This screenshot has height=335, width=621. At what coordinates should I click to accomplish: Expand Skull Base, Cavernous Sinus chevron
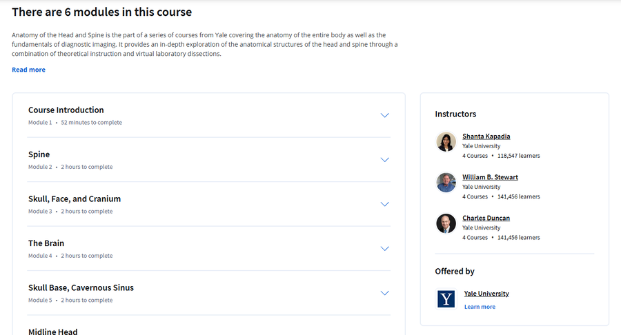coord(384,293)
